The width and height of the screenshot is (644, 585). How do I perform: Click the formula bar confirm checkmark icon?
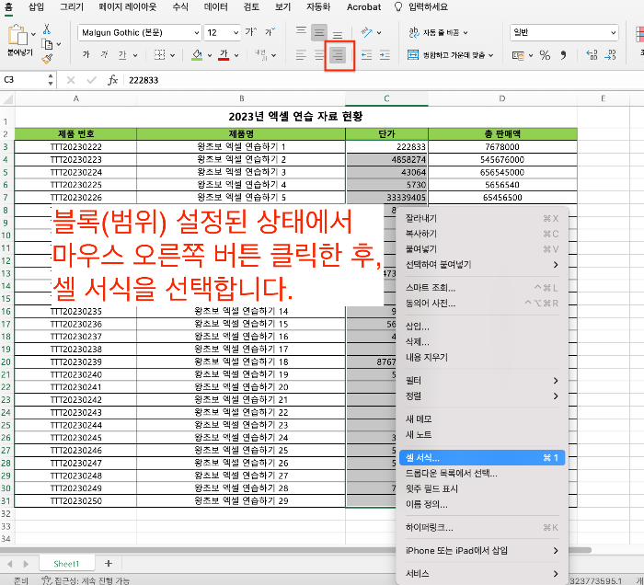click(x=92, y=80)
